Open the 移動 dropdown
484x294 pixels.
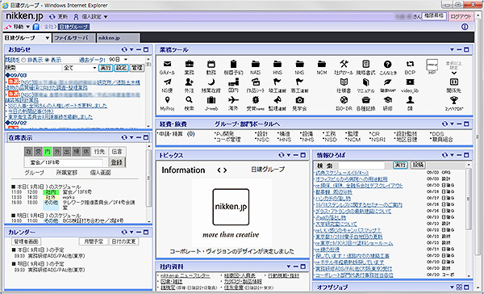click(x=28, y=27)
